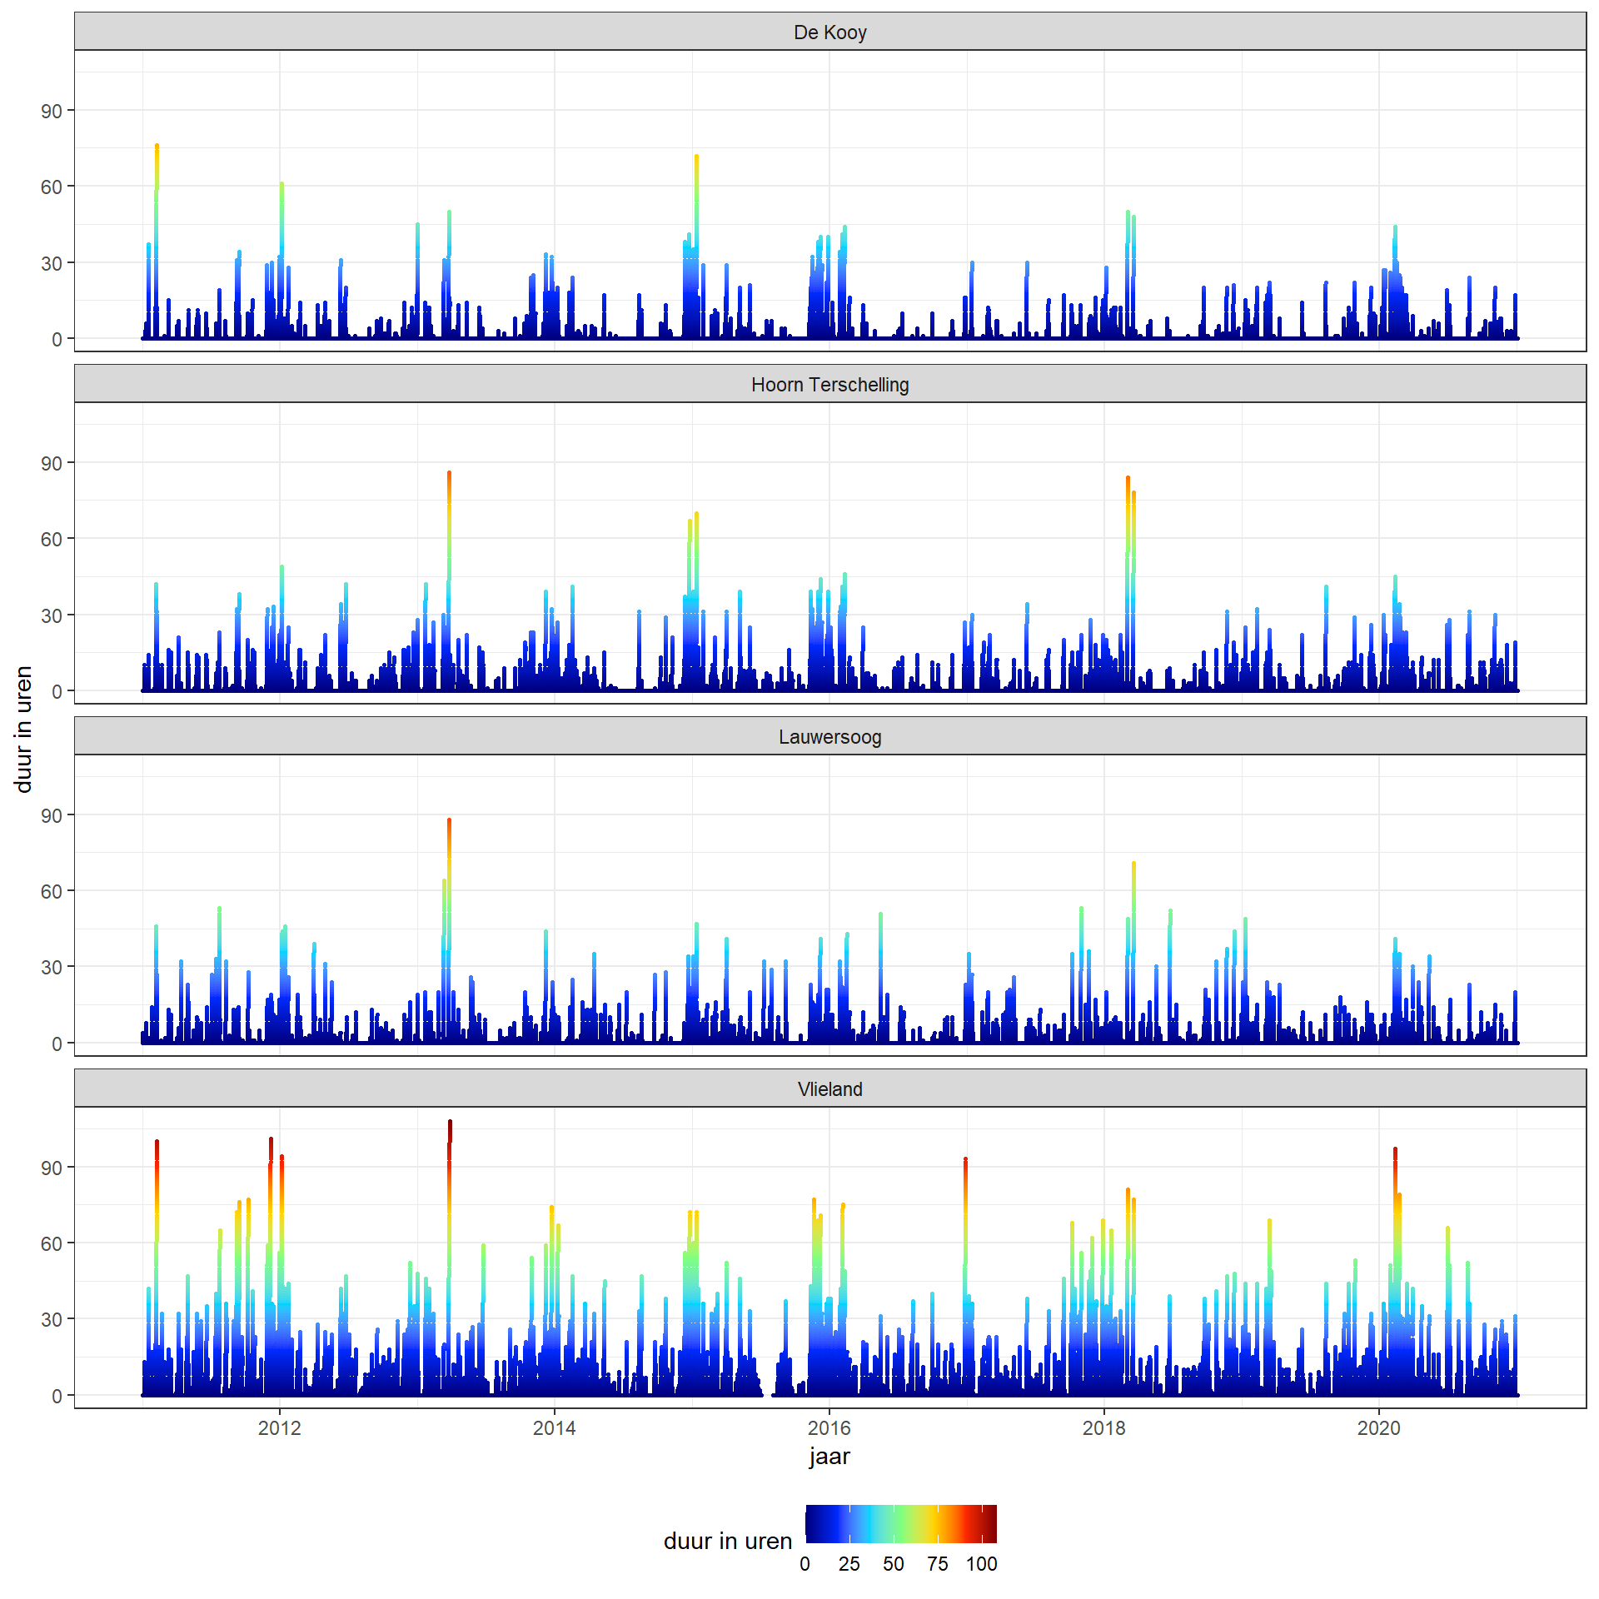Click legend label 50
The image size is (1599, 1599).
coord(893,1564)
